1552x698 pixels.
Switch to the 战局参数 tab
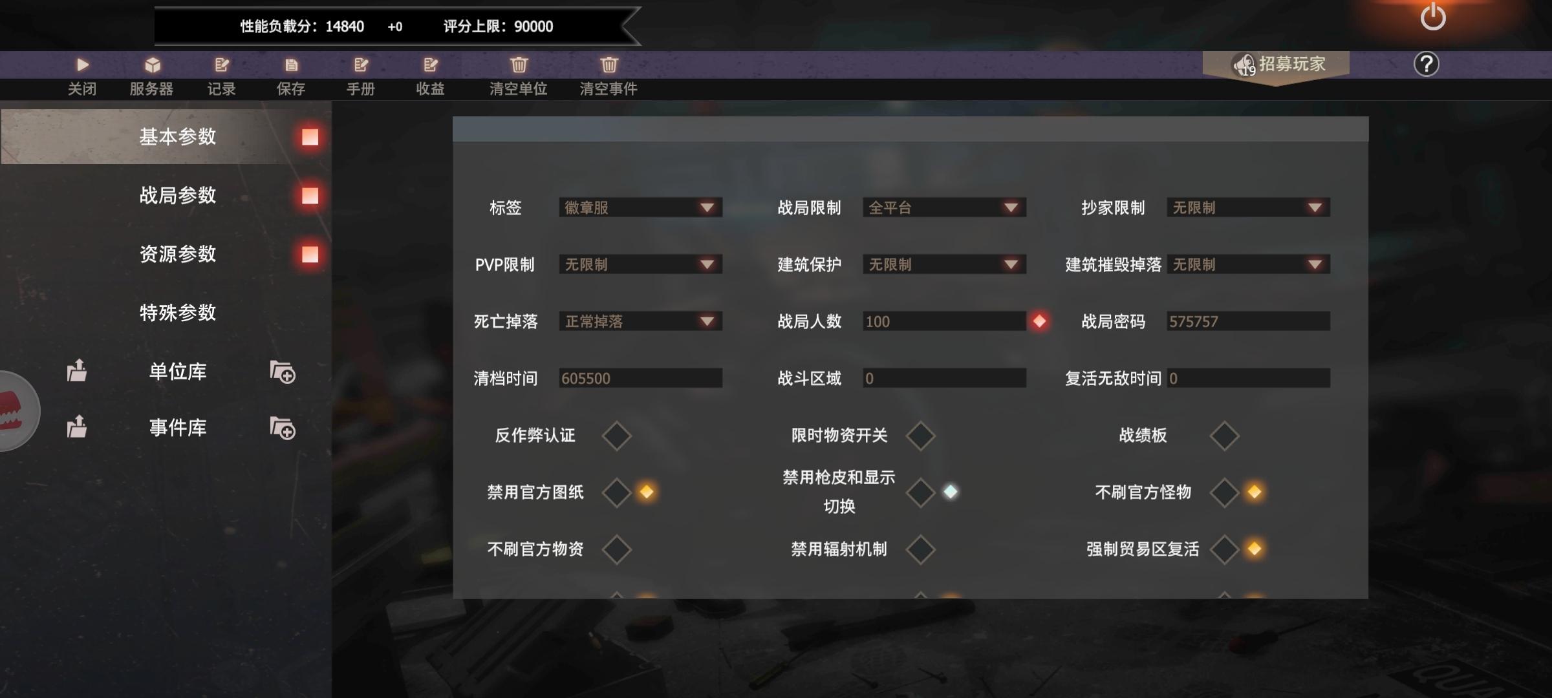pyautogui.click(x=178, y=195)
